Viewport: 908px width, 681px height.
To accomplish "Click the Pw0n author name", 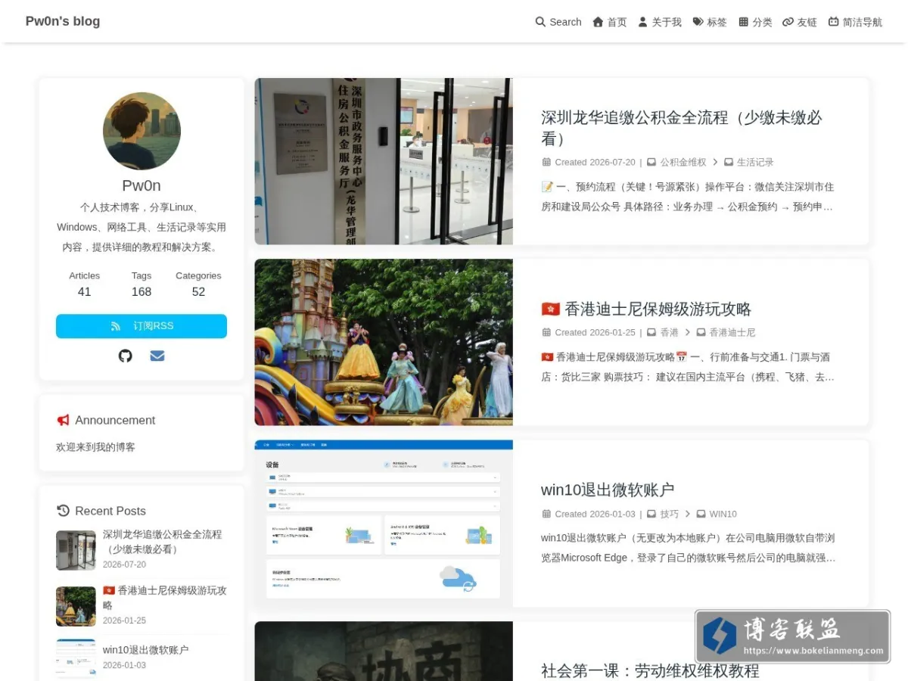I will 141,185.
